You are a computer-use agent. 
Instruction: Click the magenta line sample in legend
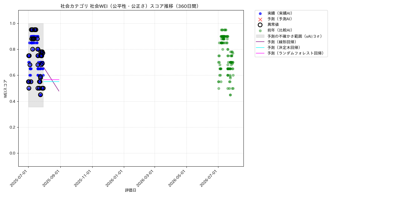click(260, 53)
